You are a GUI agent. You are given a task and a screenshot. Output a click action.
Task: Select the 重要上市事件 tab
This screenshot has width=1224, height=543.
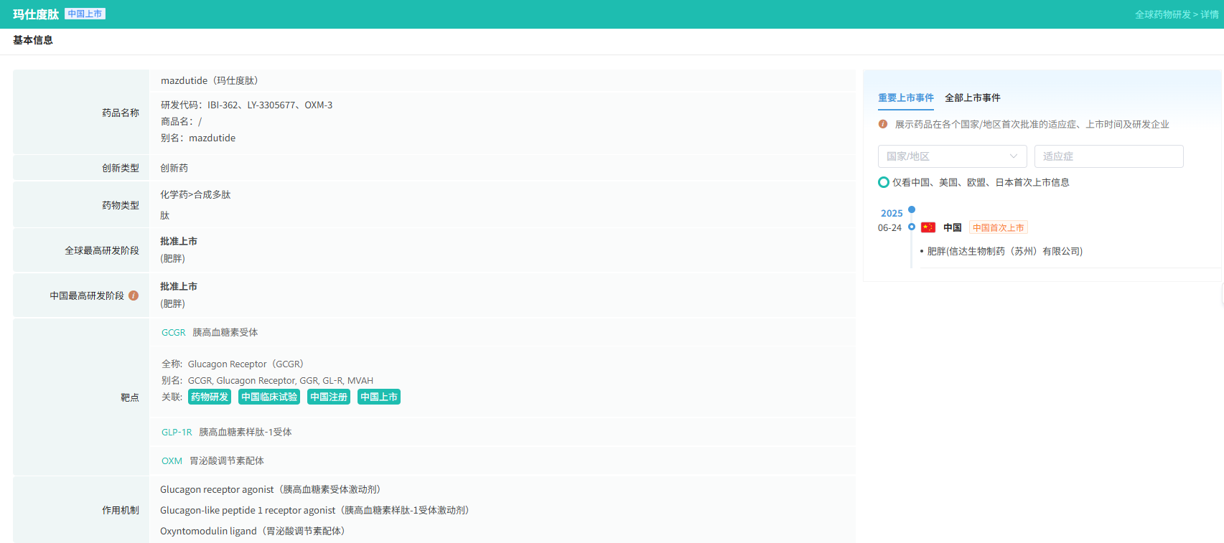[x=905, y=98]
